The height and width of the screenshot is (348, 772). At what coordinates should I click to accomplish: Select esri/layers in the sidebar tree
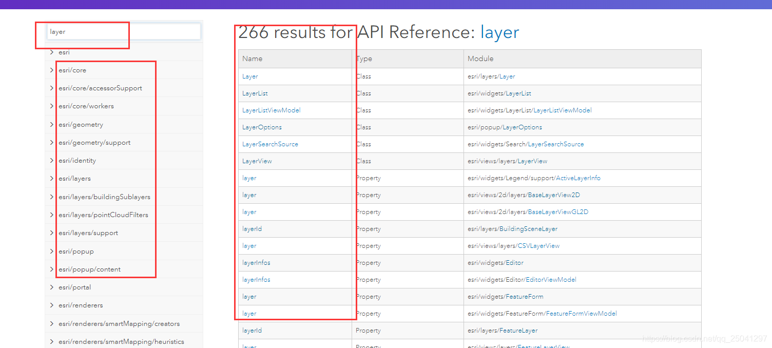74,178
